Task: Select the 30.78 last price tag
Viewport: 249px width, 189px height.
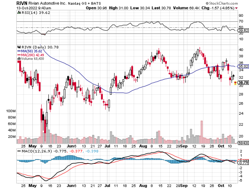Action: tap(243, 83)
